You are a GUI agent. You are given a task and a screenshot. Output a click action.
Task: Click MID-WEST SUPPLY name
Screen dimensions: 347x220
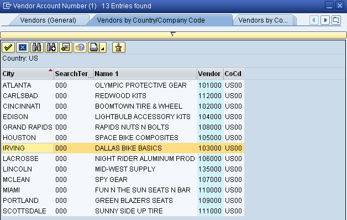[125, 169]
